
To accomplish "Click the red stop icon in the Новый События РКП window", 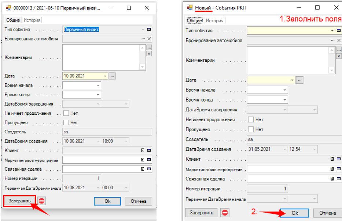I will pyautogui.click(x=225, y=213).
